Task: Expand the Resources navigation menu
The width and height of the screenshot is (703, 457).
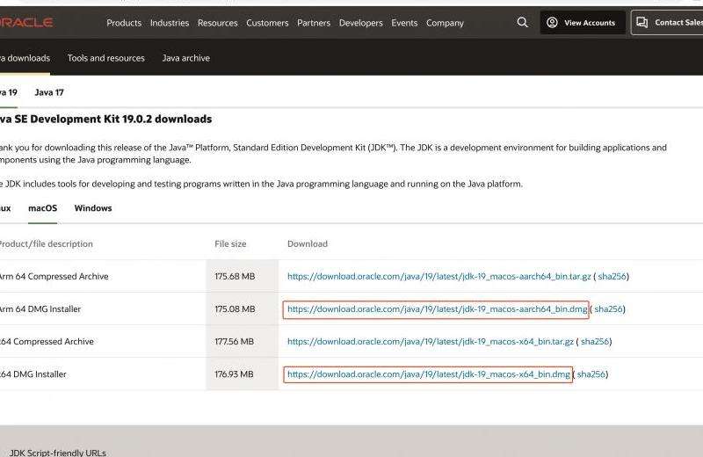Action: click(217, 23)
